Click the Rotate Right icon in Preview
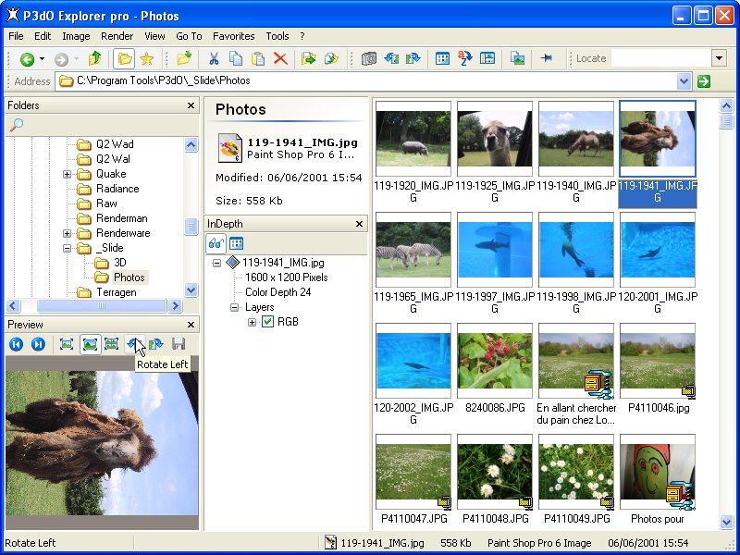The height and width of the screenshot is (555, 740). (156, 344)
